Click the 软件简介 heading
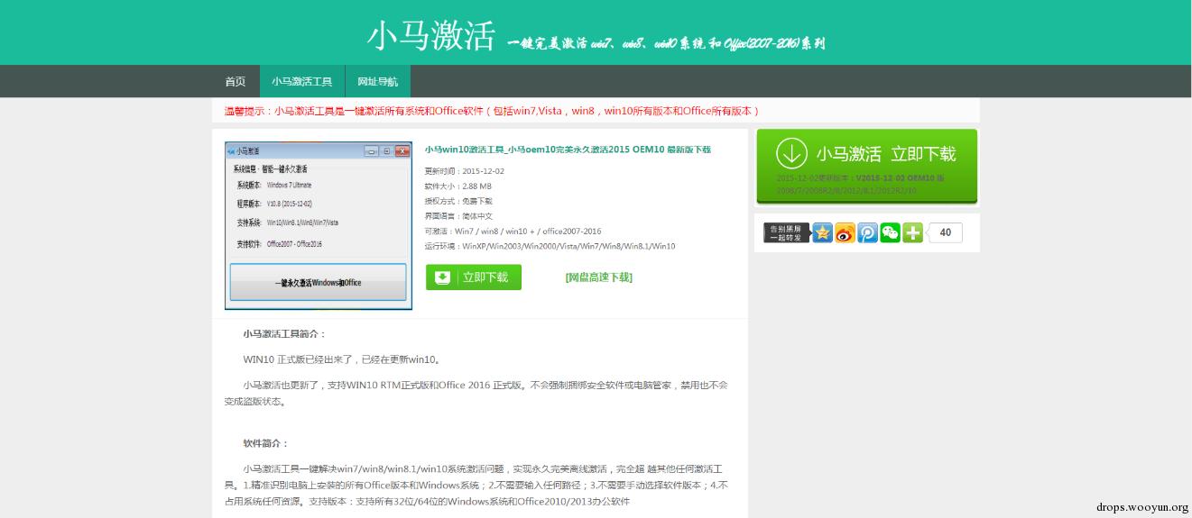 [265, 443]
